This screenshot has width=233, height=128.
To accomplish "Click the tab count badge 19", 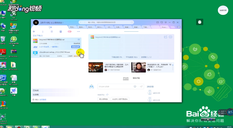I will [179, 27].
